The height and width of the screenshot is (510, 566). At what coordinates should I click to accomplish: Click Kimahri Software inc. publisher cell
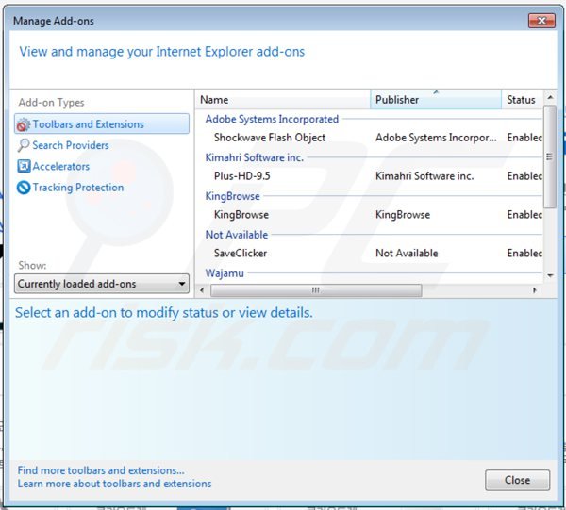click(x=424, y=176)
